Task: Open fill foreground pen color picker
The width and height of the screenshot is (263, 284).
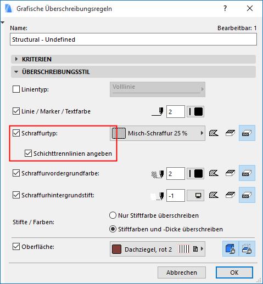Action: point(195,174)
